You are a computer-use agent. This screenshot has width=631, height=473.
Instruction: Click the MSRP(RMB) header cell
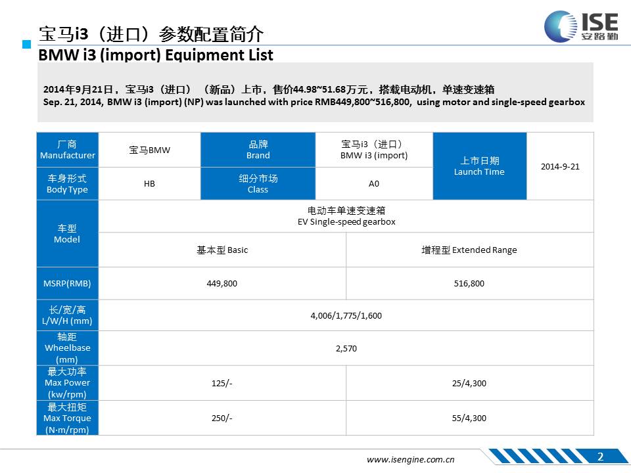click(x=68, y=284)
